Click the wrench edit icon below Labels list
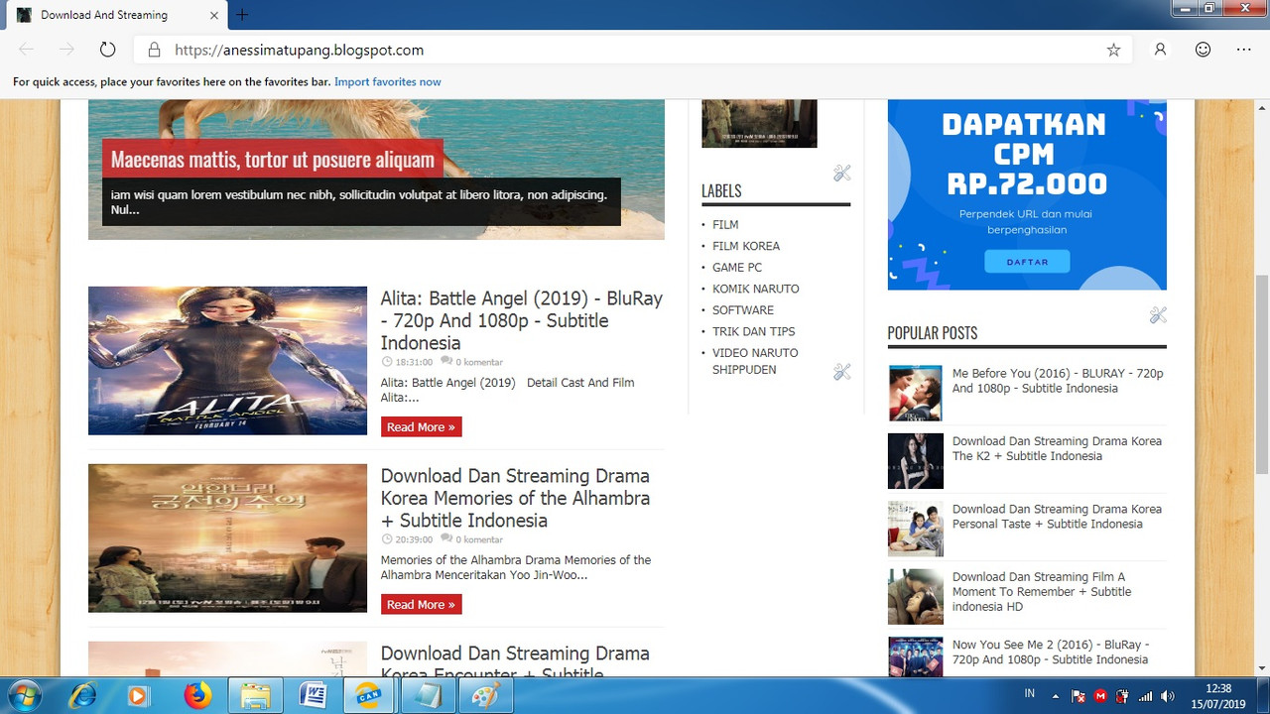The height and width of the screenshot is (714, 1270). [842, 372]
